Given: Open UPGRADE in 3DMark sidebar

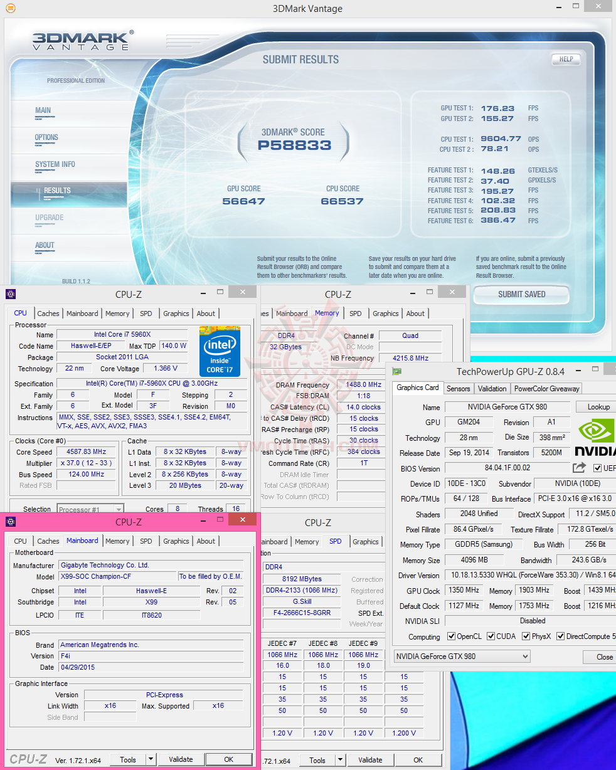Looking at the screenshot, I should (50, 218).
